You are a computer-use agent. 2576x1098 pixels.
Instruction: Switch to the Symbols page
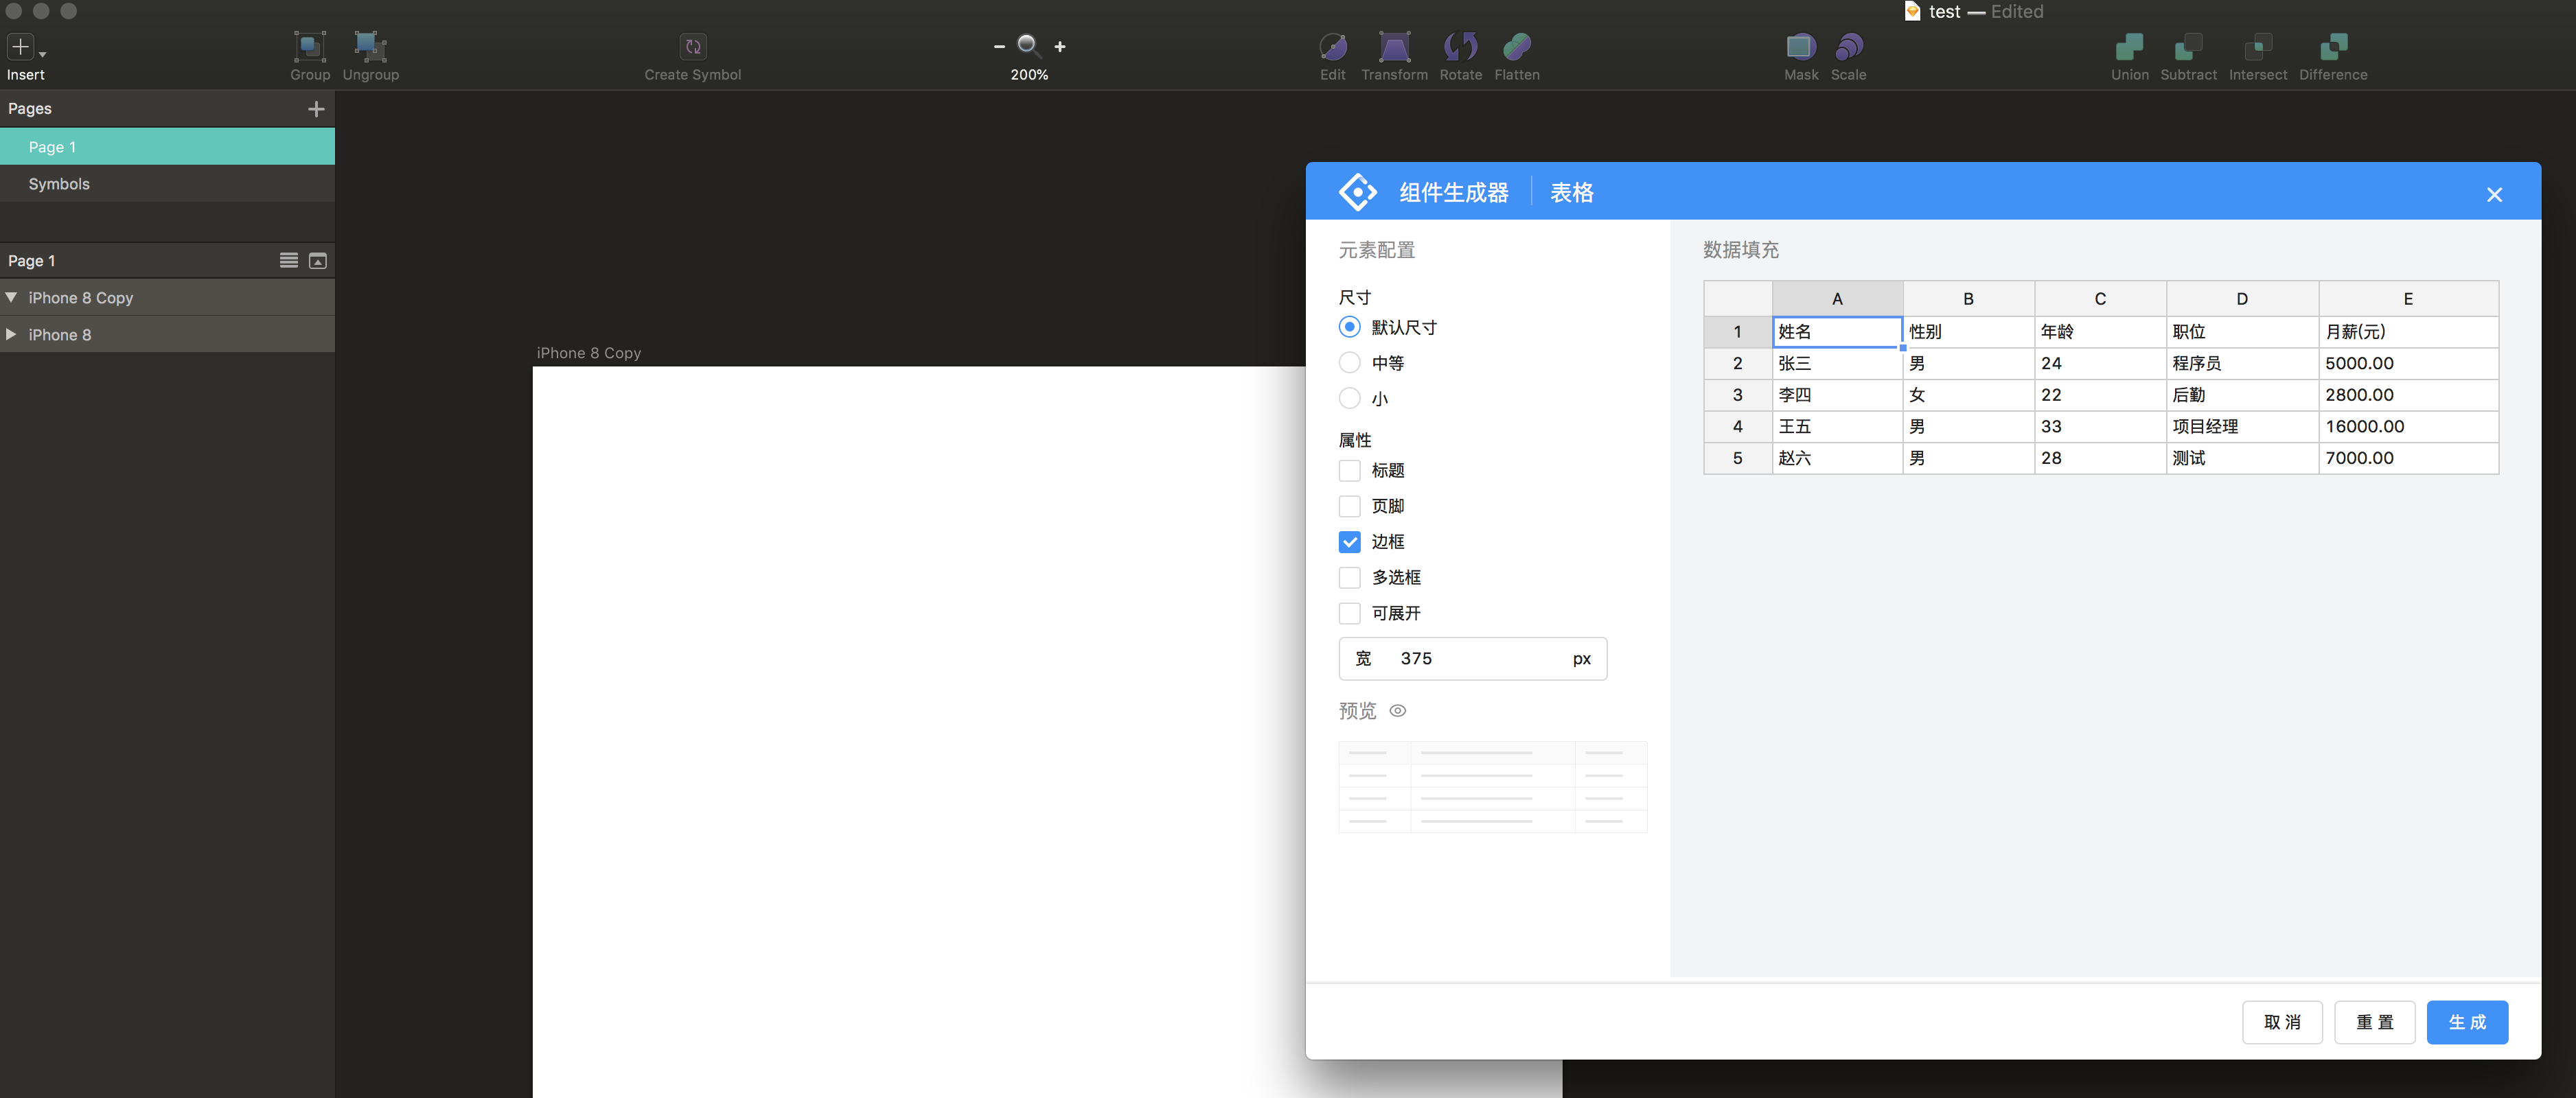coord(59,184)
